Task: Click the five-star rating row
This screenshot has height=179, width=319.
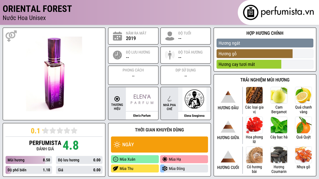Action: click(x=60, y=131)
